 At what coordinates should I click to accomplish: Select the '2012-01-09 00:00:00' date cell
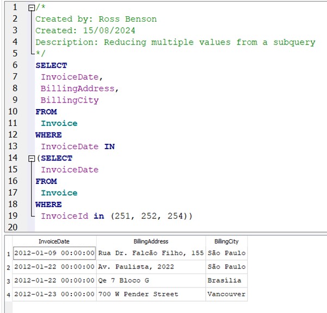pyautogui.click(x=54, y=253)
